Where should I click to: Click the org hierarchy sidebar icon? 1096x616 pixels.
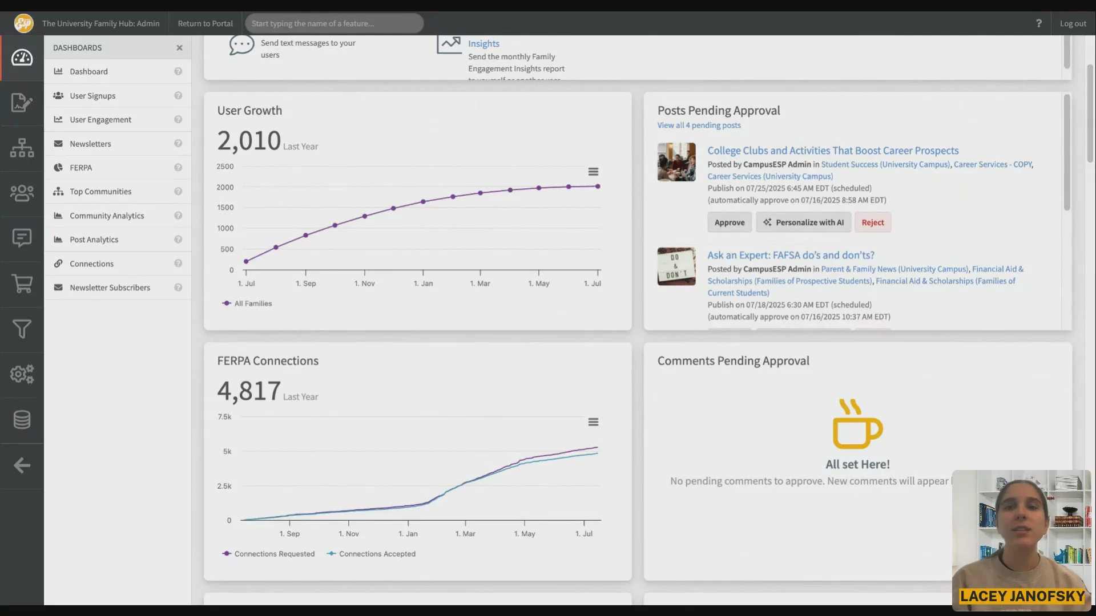tap(22, 148)
